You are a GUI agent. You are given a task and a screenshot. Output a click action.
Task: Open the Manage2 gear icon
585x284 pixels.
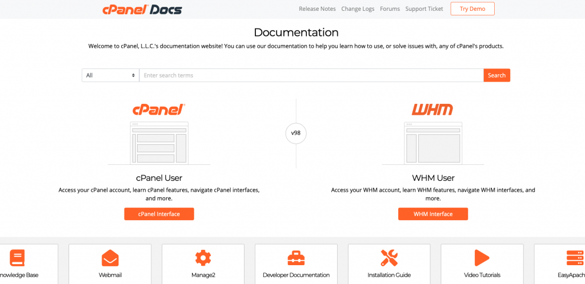pyautogui.click(x=203, y=258)
